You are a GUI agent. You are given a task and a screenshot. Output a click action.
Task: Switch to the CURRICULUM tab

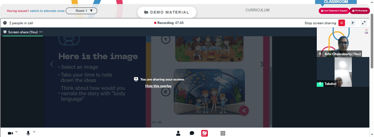(257, 10)
